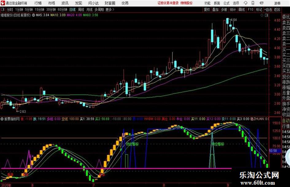The height and width of the screenshot is (187, 290).
Task: Click the MA20: 4.09 indicator label
Action: [74, 15]
